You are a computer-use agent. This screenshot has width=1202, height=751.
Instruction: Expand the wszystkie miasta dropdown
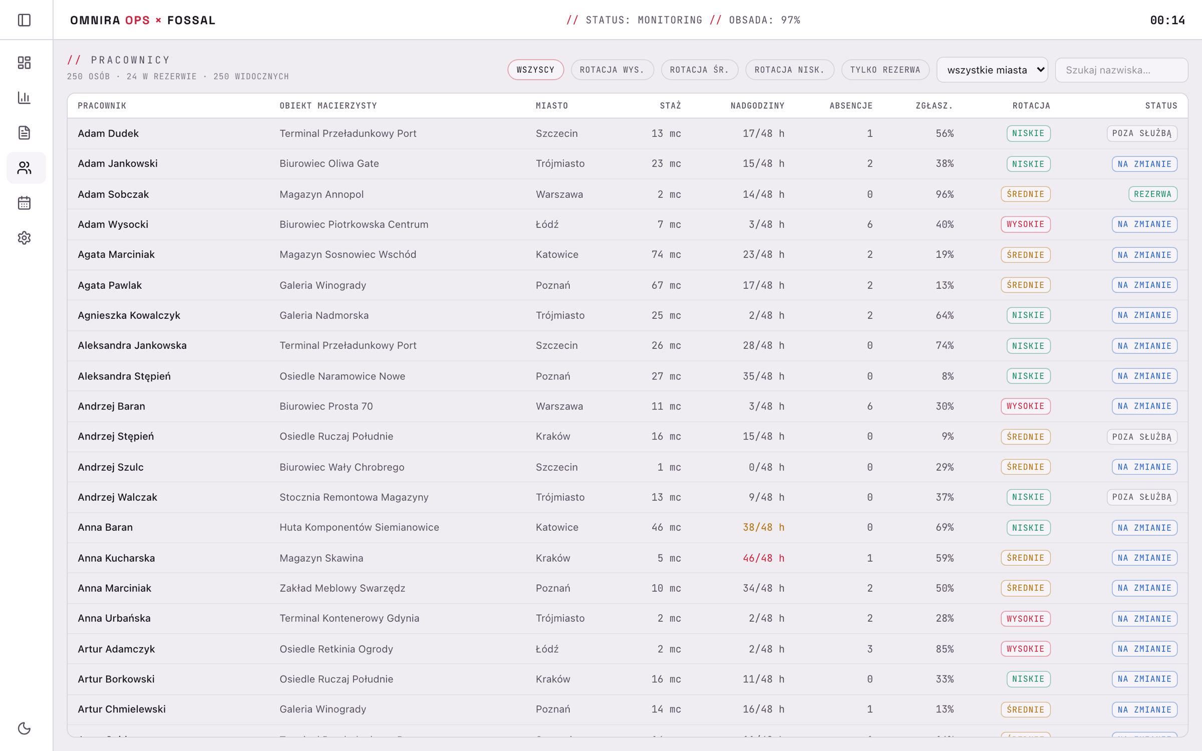point(992,70)
